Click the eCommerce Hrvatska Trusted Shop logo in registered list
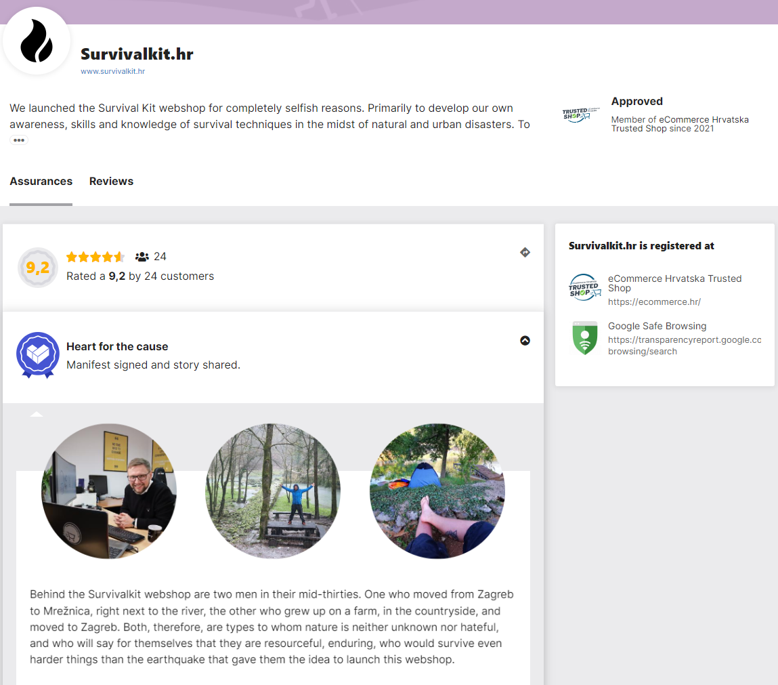Image resolution: width=778 pixels, height=685 pixels. pyautogui.click(x=584, y=287)
